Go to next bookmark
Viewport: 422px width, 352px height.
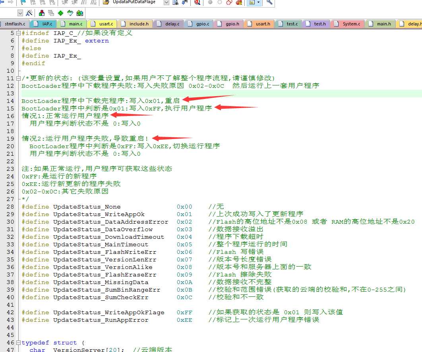[43, 2]
